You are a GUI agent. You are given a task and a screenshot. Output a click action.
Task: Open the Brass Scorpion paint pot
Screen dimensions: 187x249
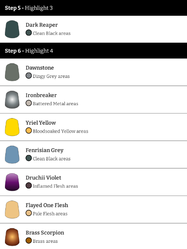[x=12, y=237]
